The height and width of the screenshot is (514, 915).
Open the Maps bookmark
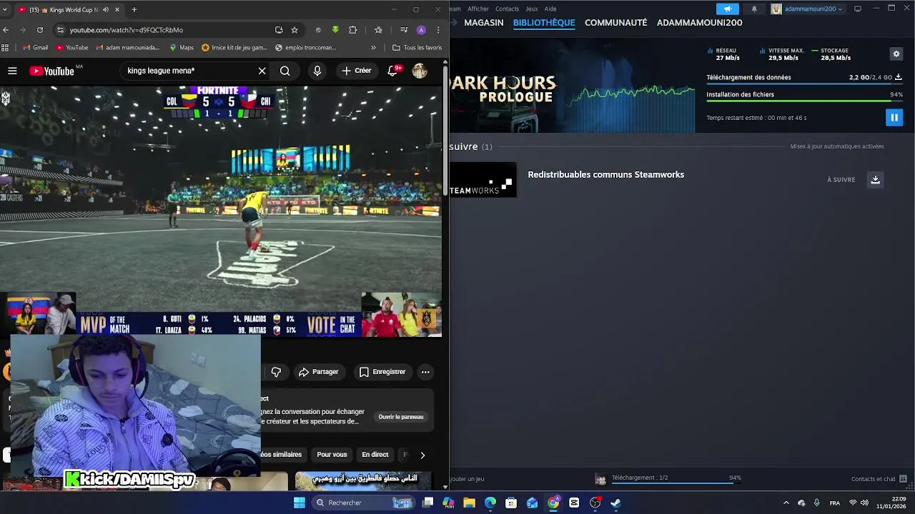coord(182,48)
